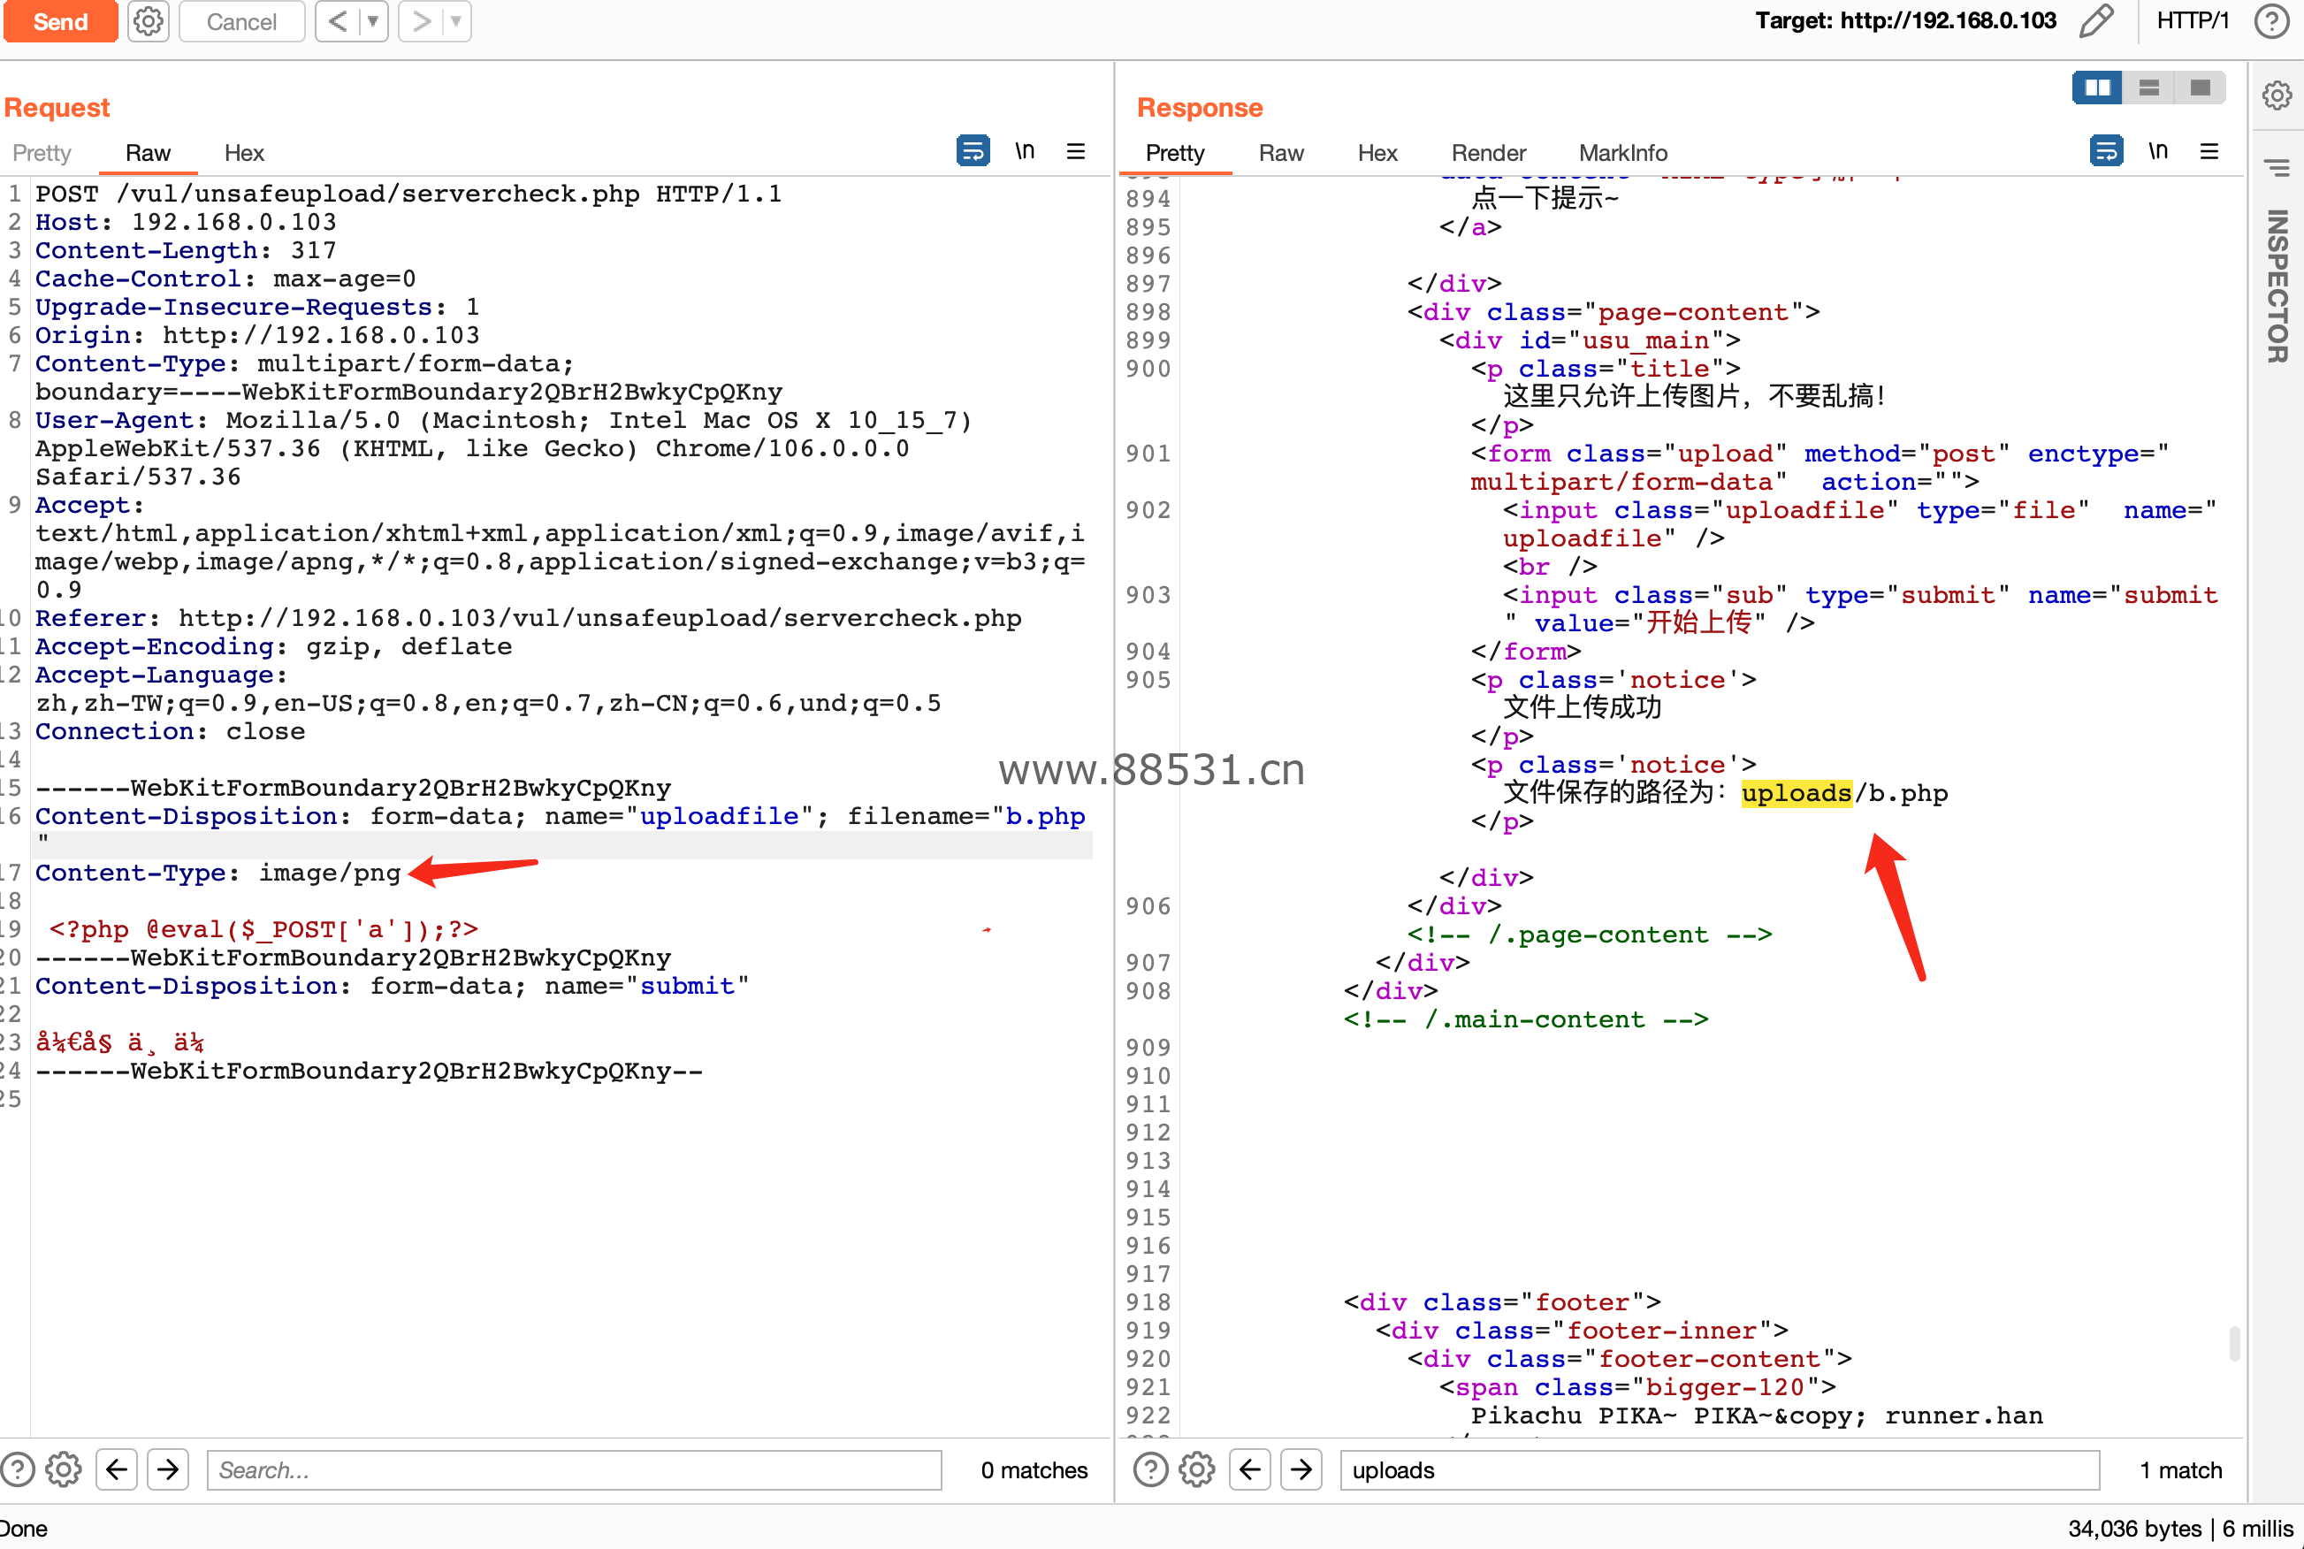Click '0 matches' count in Request search
The height and width of the screenshot is (1549, 2304).
[1034, 1470]
